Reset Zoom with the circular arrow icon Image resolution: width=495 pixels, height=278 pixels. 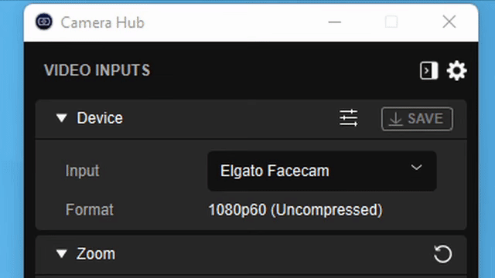point(442,254)
